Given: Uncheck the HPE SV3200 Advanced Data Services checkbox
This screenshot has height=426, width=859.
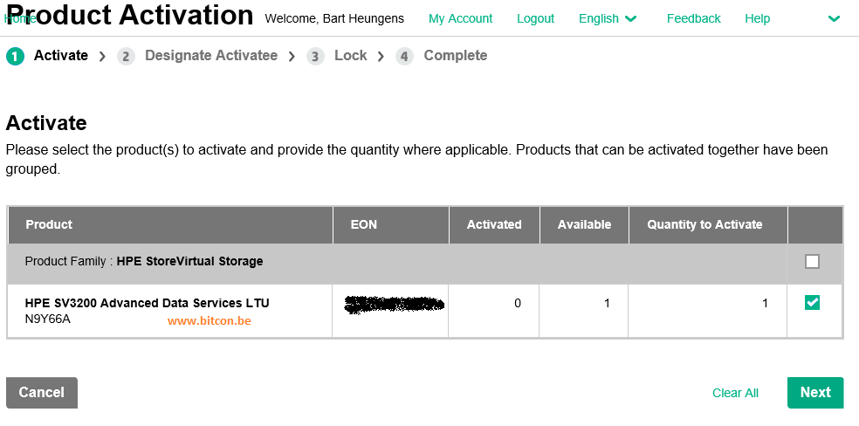Looking at the screenshot, I should pyautogui.click(x=812, y=302).
